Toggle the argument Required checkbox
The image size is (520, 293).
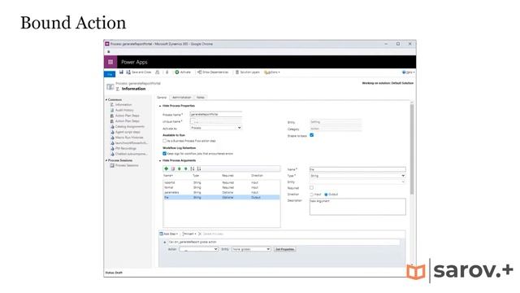311,188
